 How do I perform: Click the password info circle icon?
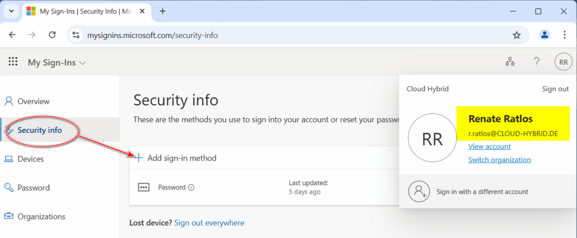pyautogui.click(x=191, y=187)
